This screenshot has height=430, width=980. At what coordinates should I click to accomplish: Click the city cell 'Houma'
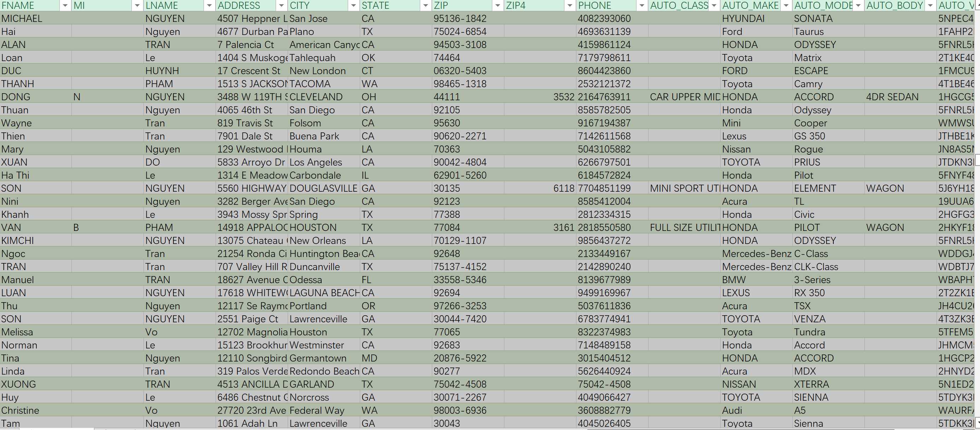tap(324, 149)
